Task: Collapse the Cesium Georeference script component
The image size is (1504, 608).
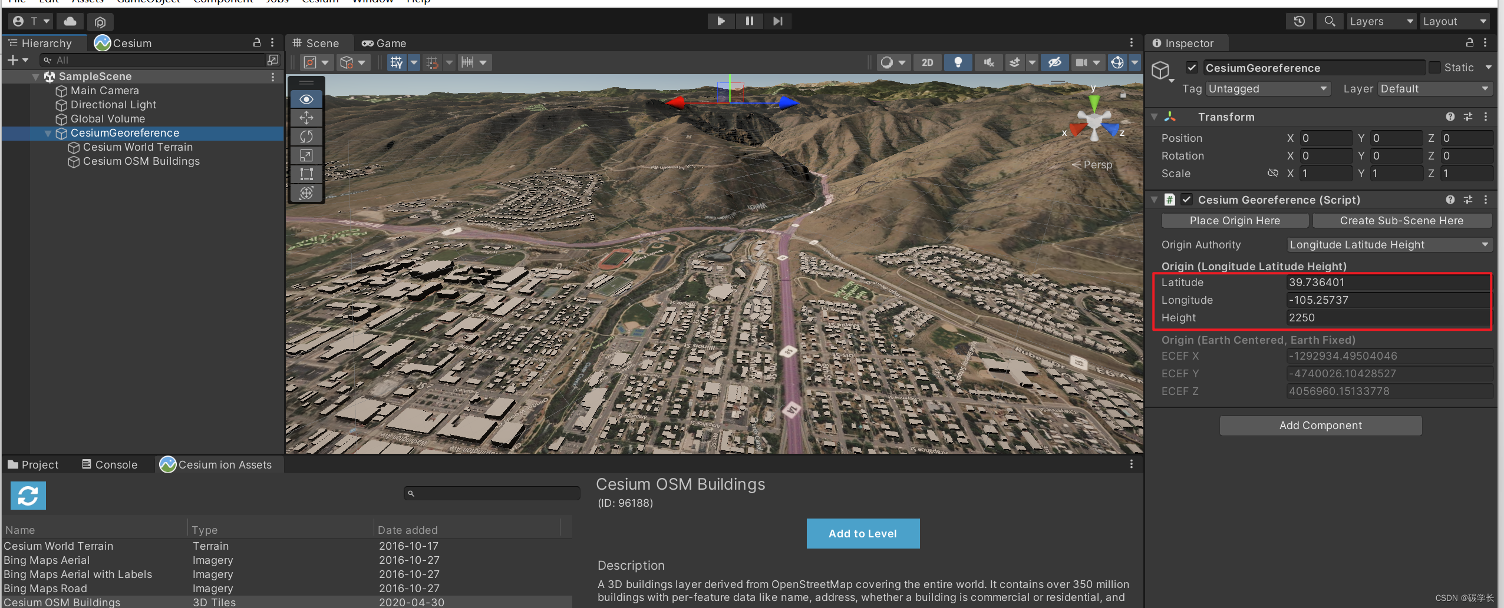Action: tap(1154, 200)
